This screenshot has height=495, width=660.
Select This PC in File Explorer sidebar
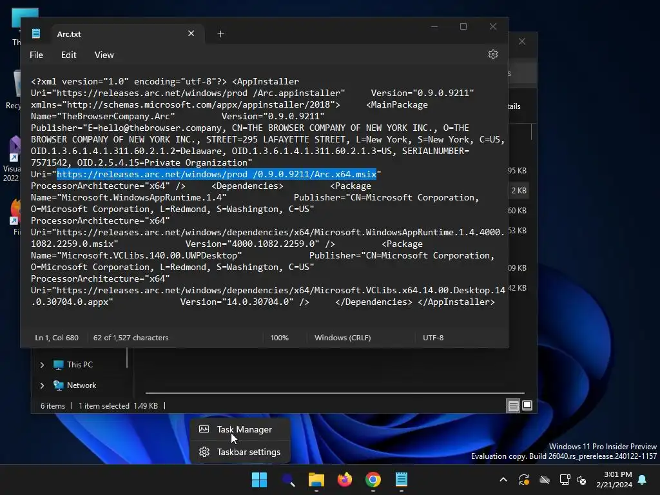tap(79, 365)
